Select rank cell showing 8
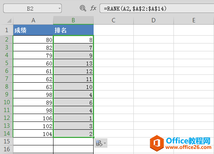214x154 pixels. [73, 40]
